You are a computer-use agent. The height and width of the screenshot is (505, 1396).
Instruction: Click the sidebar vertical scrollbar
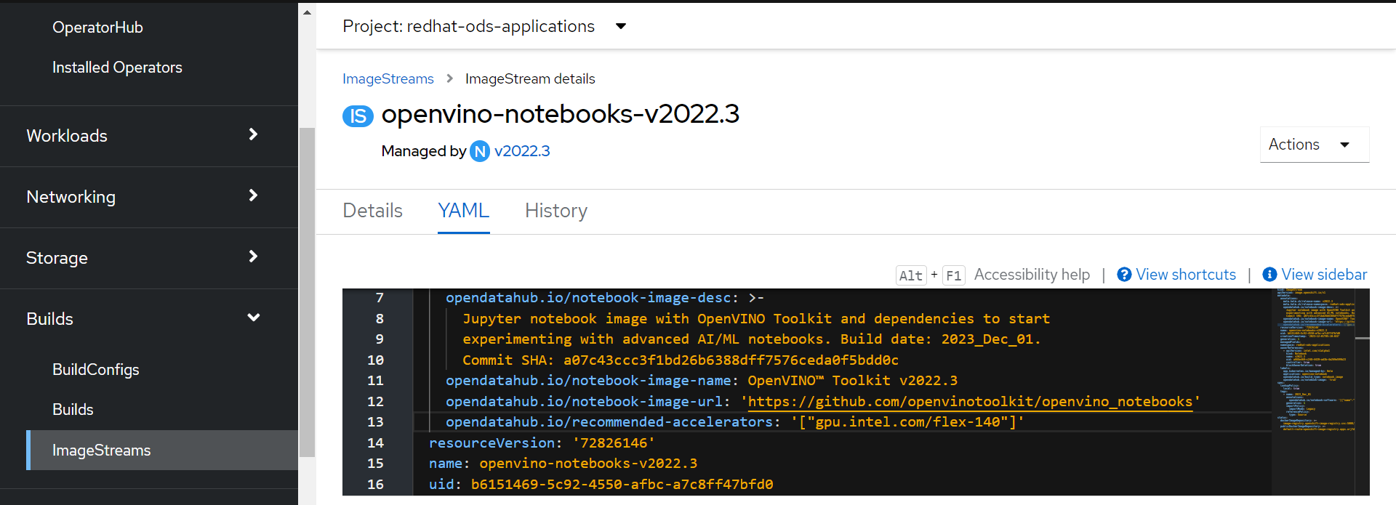pyautogui.click(x=308, y=291)
